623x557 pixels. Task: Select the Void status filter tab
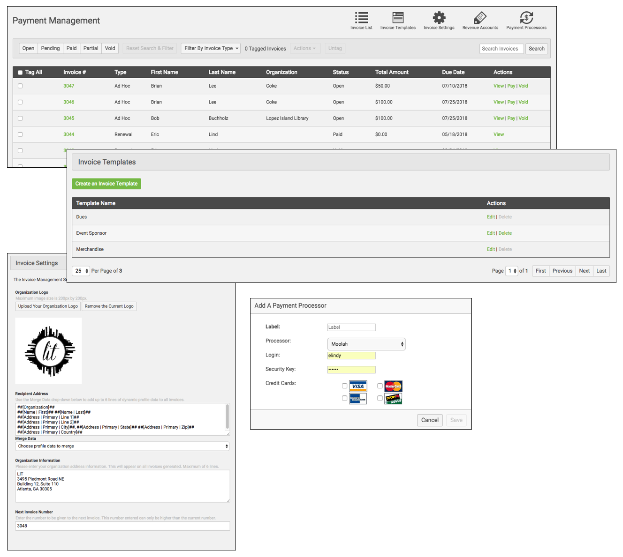110,48
